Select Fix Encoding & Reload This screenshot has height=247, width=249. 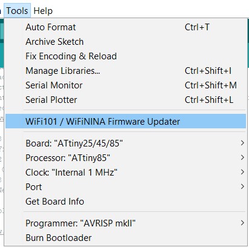click(x=125, y=56)
